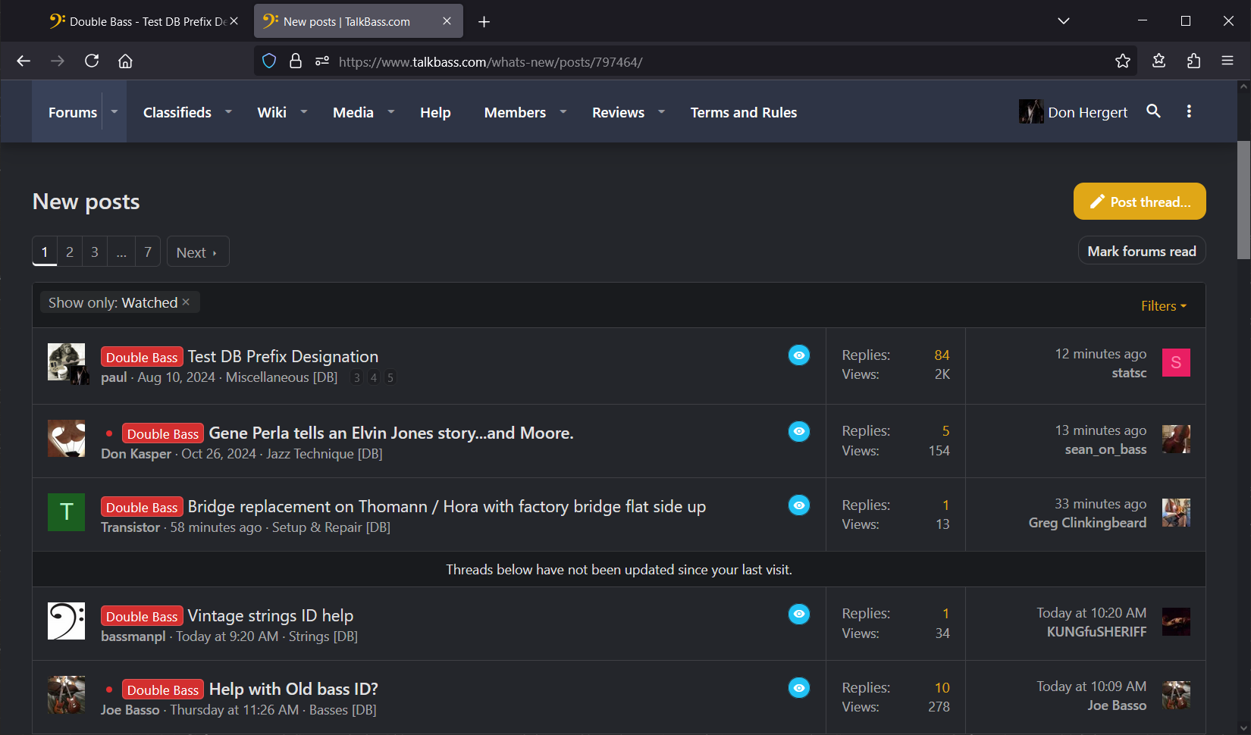The height and width of the screenshot is (735, 1251).
Task: Jump to page 7
Action: (x=148, y=252)
